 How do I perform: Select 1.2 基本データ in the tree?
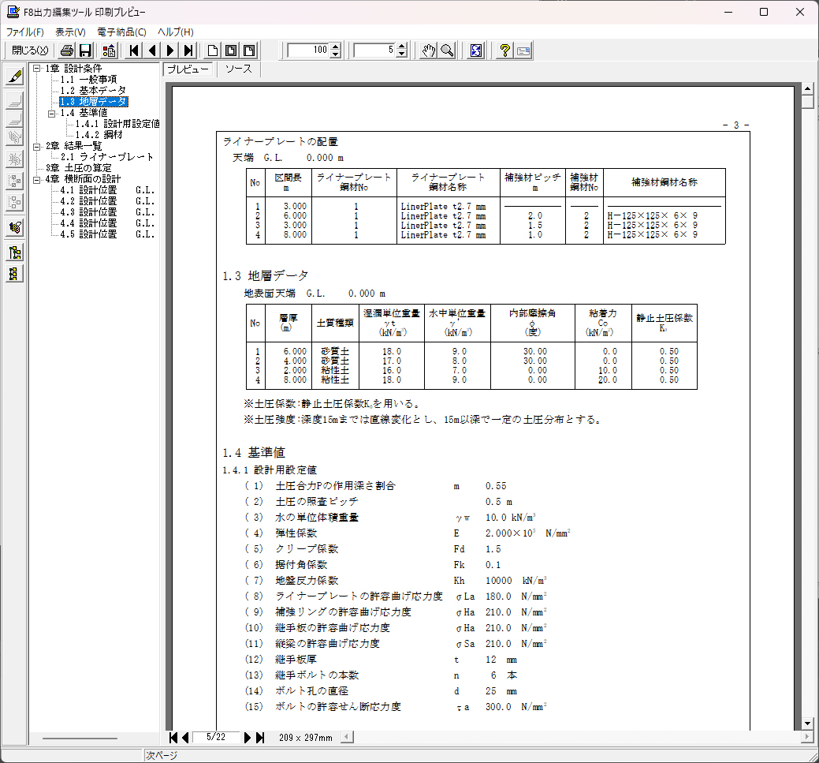(93, 91)
